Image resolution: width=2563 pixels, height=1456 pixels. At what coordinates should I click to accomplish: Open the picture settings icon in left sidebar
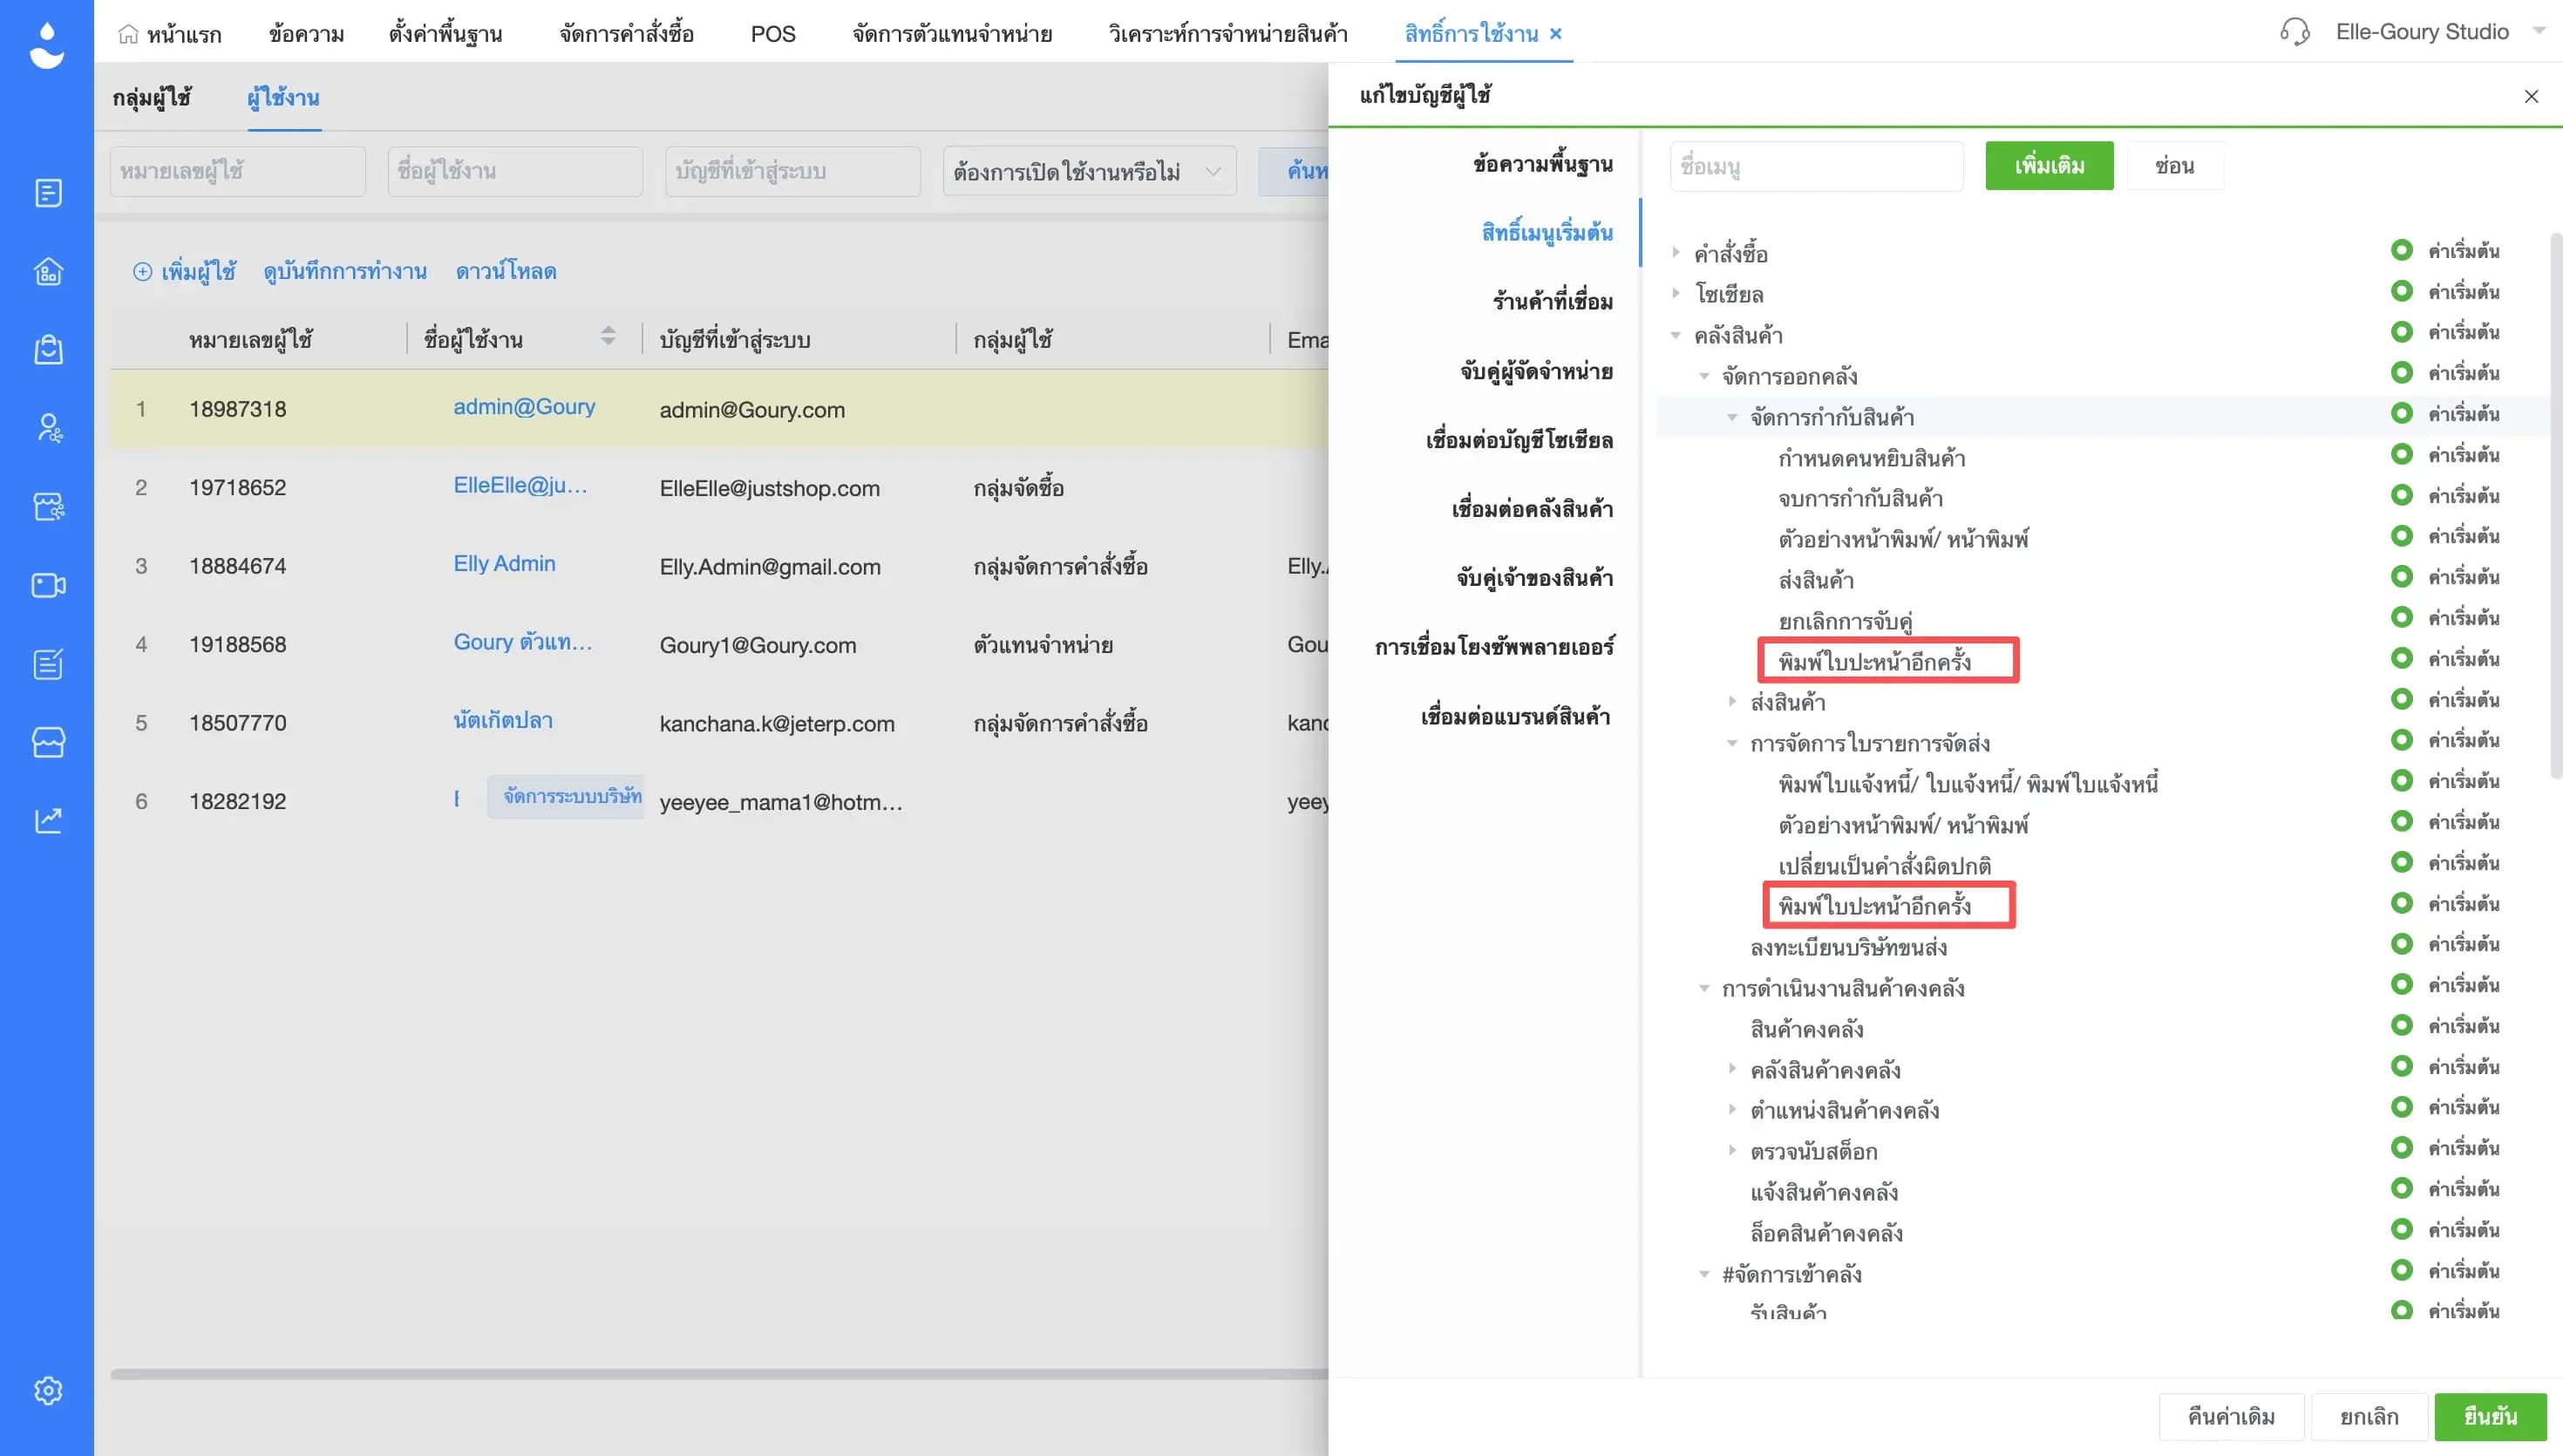pos(48,507)
